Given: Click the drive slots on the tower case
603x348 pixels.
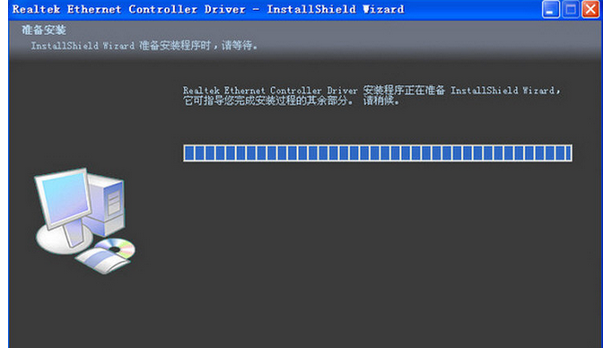Looking at the screenshot, I should [x=113, y=203].
